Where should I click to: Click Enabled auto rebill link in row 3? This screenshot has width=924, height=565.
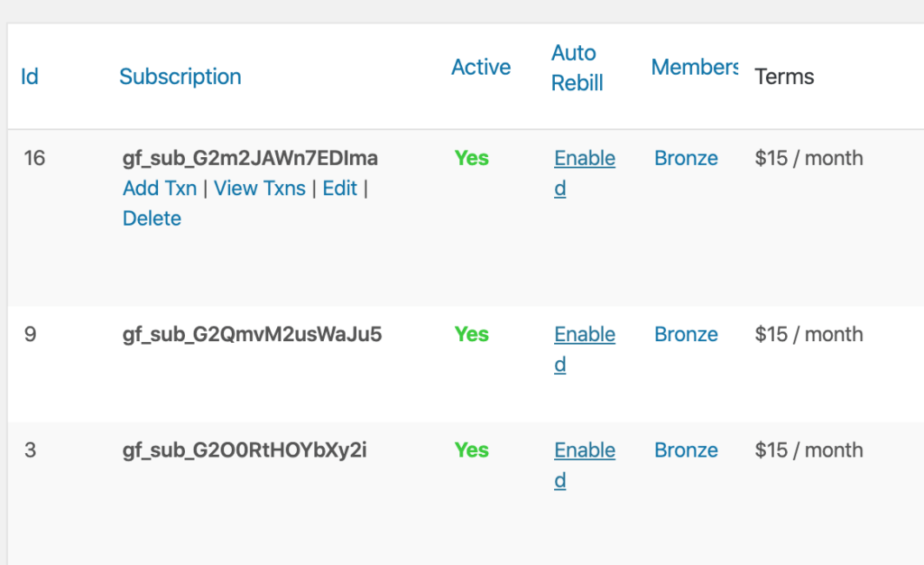tap(585, 466)
